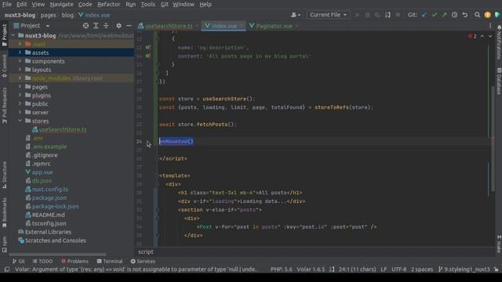Collapse the nuxt3-blog root folder
Screen dimensions: 502x282
(x=13, y=35)
